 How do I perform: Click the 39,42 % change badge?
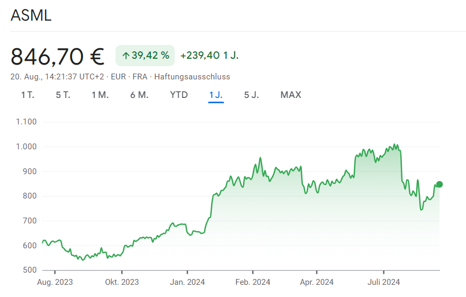point(145,56)
